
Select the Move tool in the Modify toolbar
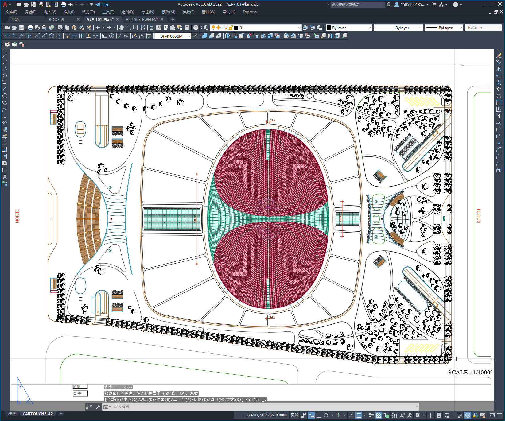(x=499, y=89)
